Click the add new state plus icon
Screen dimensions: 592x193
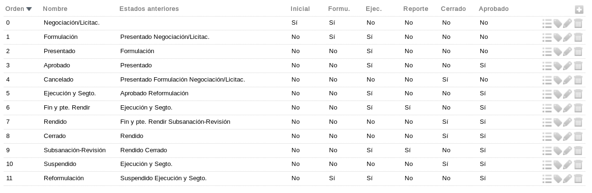click(x=579, y=9)
